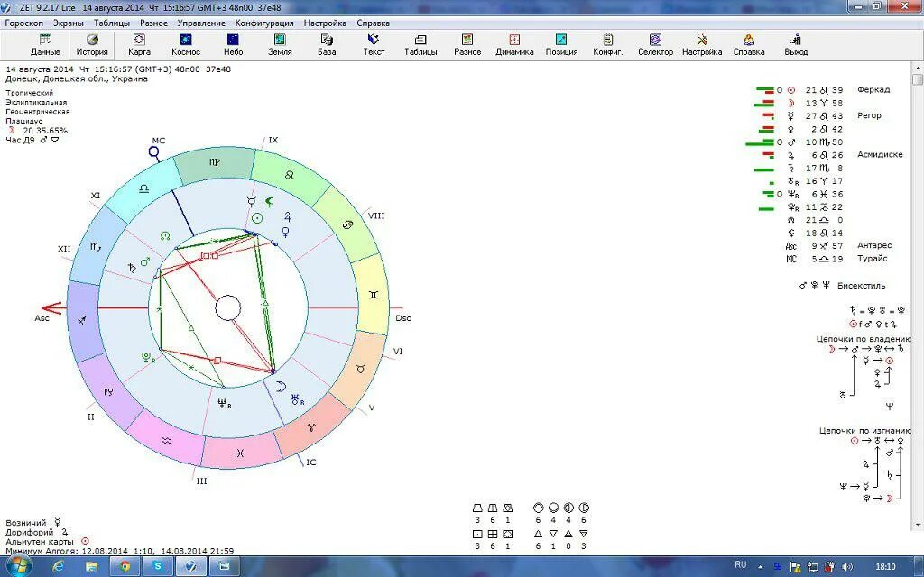
Task: Open the Таблицы menu in menu bar
Action: point(112,23)
